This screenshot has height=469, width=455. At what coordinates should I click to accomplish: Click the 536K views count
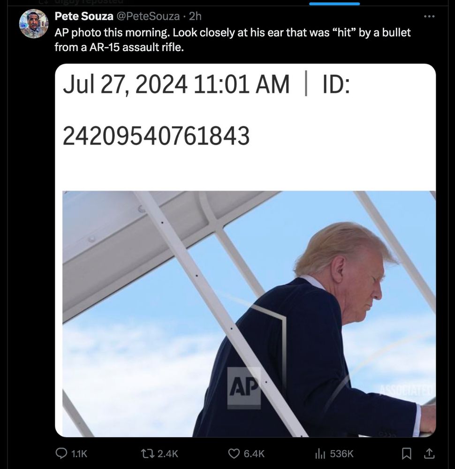pos(341,454)
